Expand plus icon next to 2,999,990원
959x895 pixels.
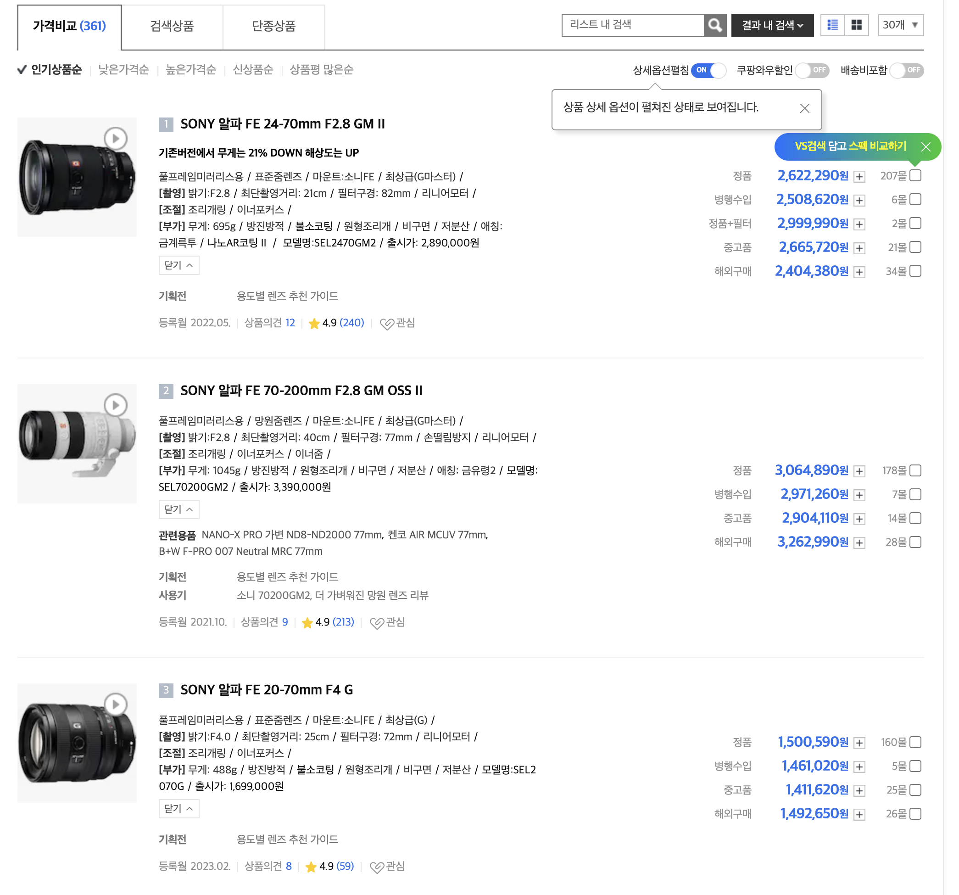point(859,224)
